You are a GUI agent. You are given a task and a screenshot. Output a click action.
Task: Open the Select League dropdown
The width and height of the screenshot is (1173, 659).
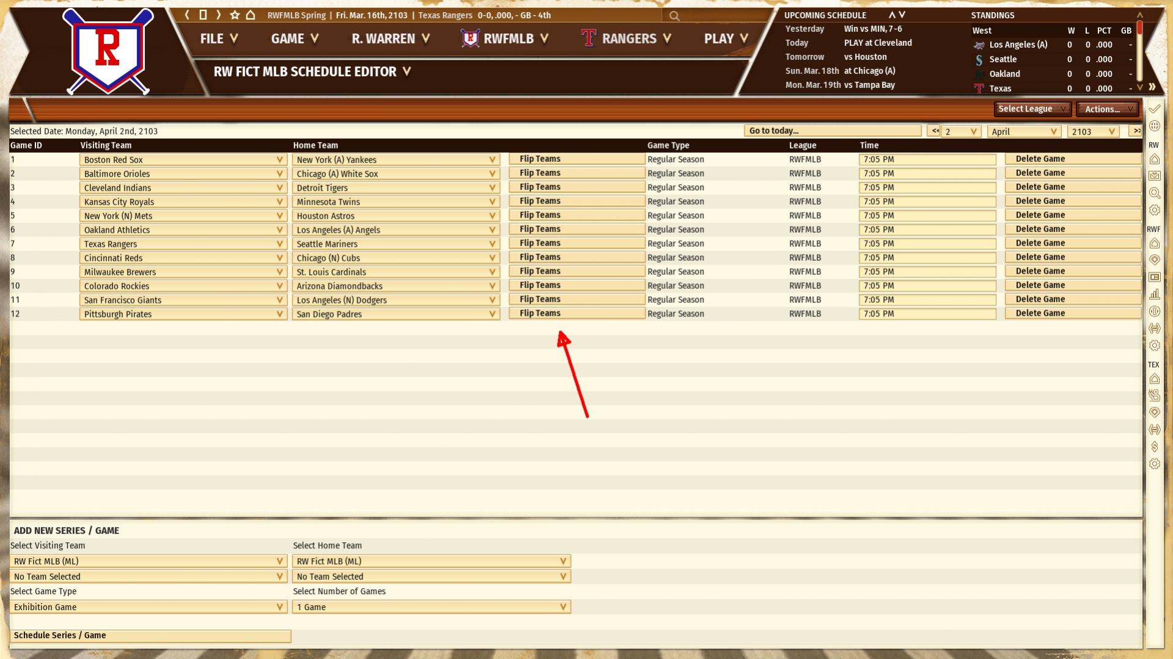1032,109
